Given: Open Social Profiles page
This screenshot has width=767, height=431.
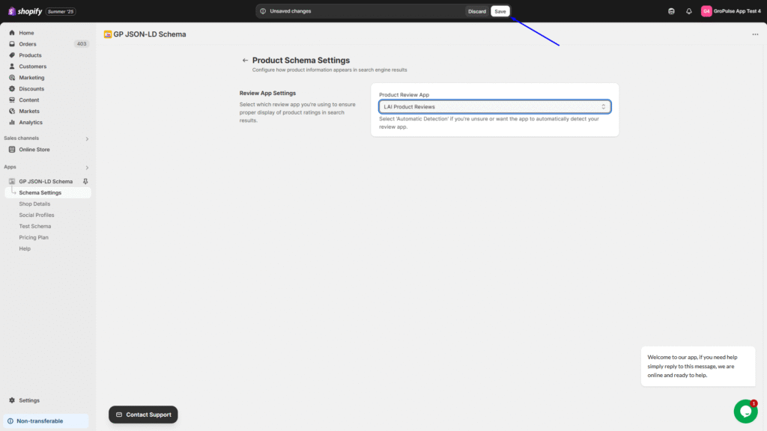Looking at the screenshot, I should coord(36,215).
